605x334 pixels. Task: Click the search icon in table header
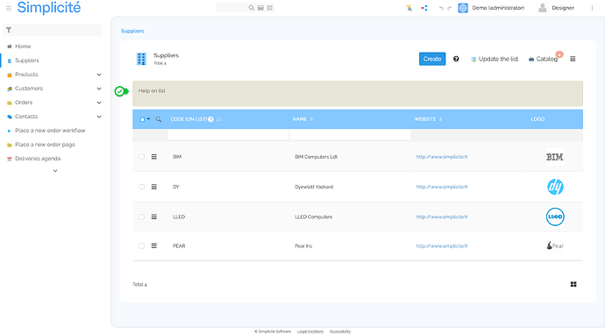(158, 119)
